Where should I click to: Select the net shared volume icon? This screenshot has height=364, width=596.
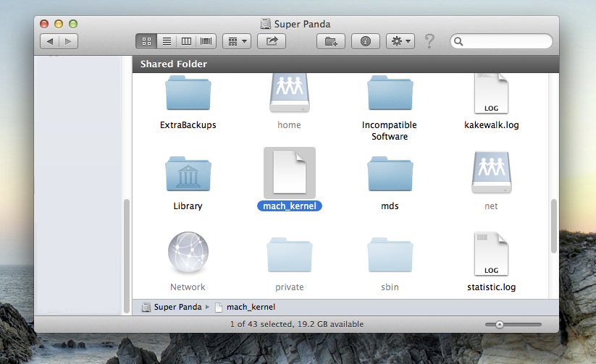coord(492,173)
